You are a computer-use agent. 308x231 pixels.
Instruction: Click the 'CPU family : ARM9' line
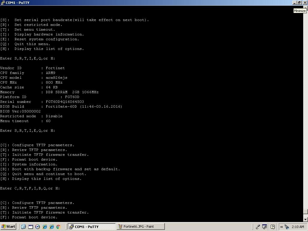[x=28, y=73]
